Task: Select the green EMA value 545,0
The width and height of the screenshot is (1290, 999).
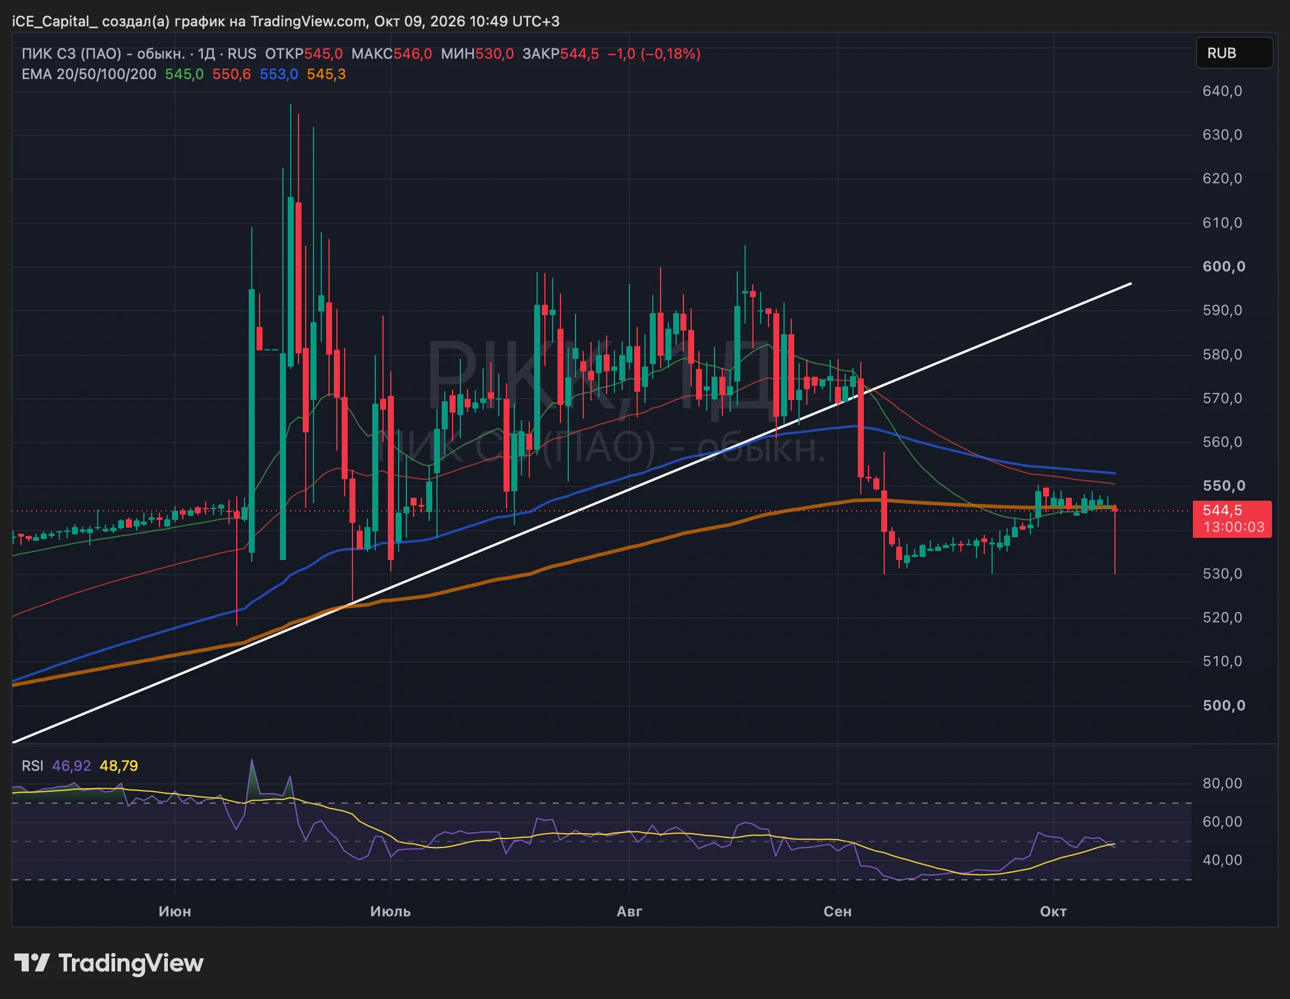Action: [184, 74]
